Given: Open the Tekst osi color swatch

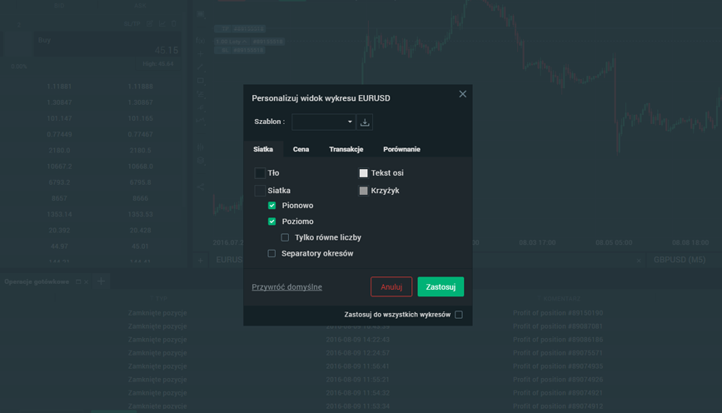Looking at the screenshot, I should pos(363,173).
